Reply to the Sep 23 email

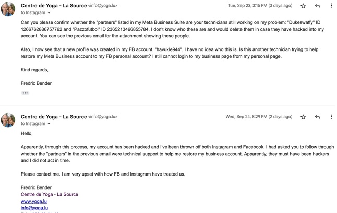pos(317,6)
